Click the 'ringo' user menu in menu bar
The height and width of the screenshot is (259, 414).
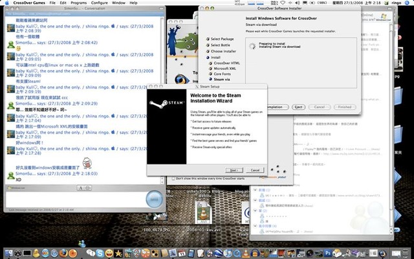pyautogui.click(x=397, y=3)
